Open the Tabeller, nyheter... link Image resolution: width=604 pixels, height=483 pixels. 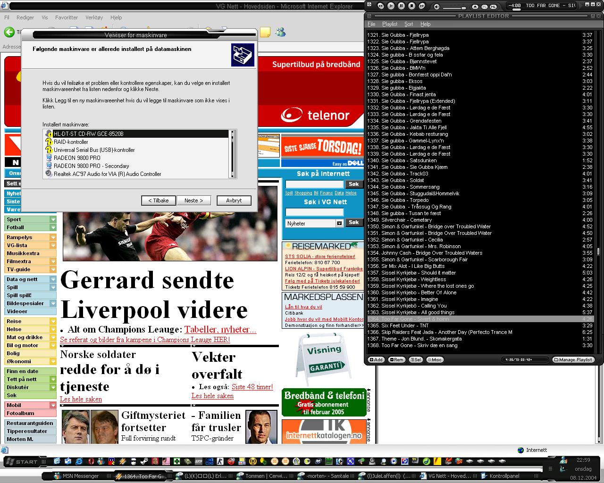(x=220, y=330)
